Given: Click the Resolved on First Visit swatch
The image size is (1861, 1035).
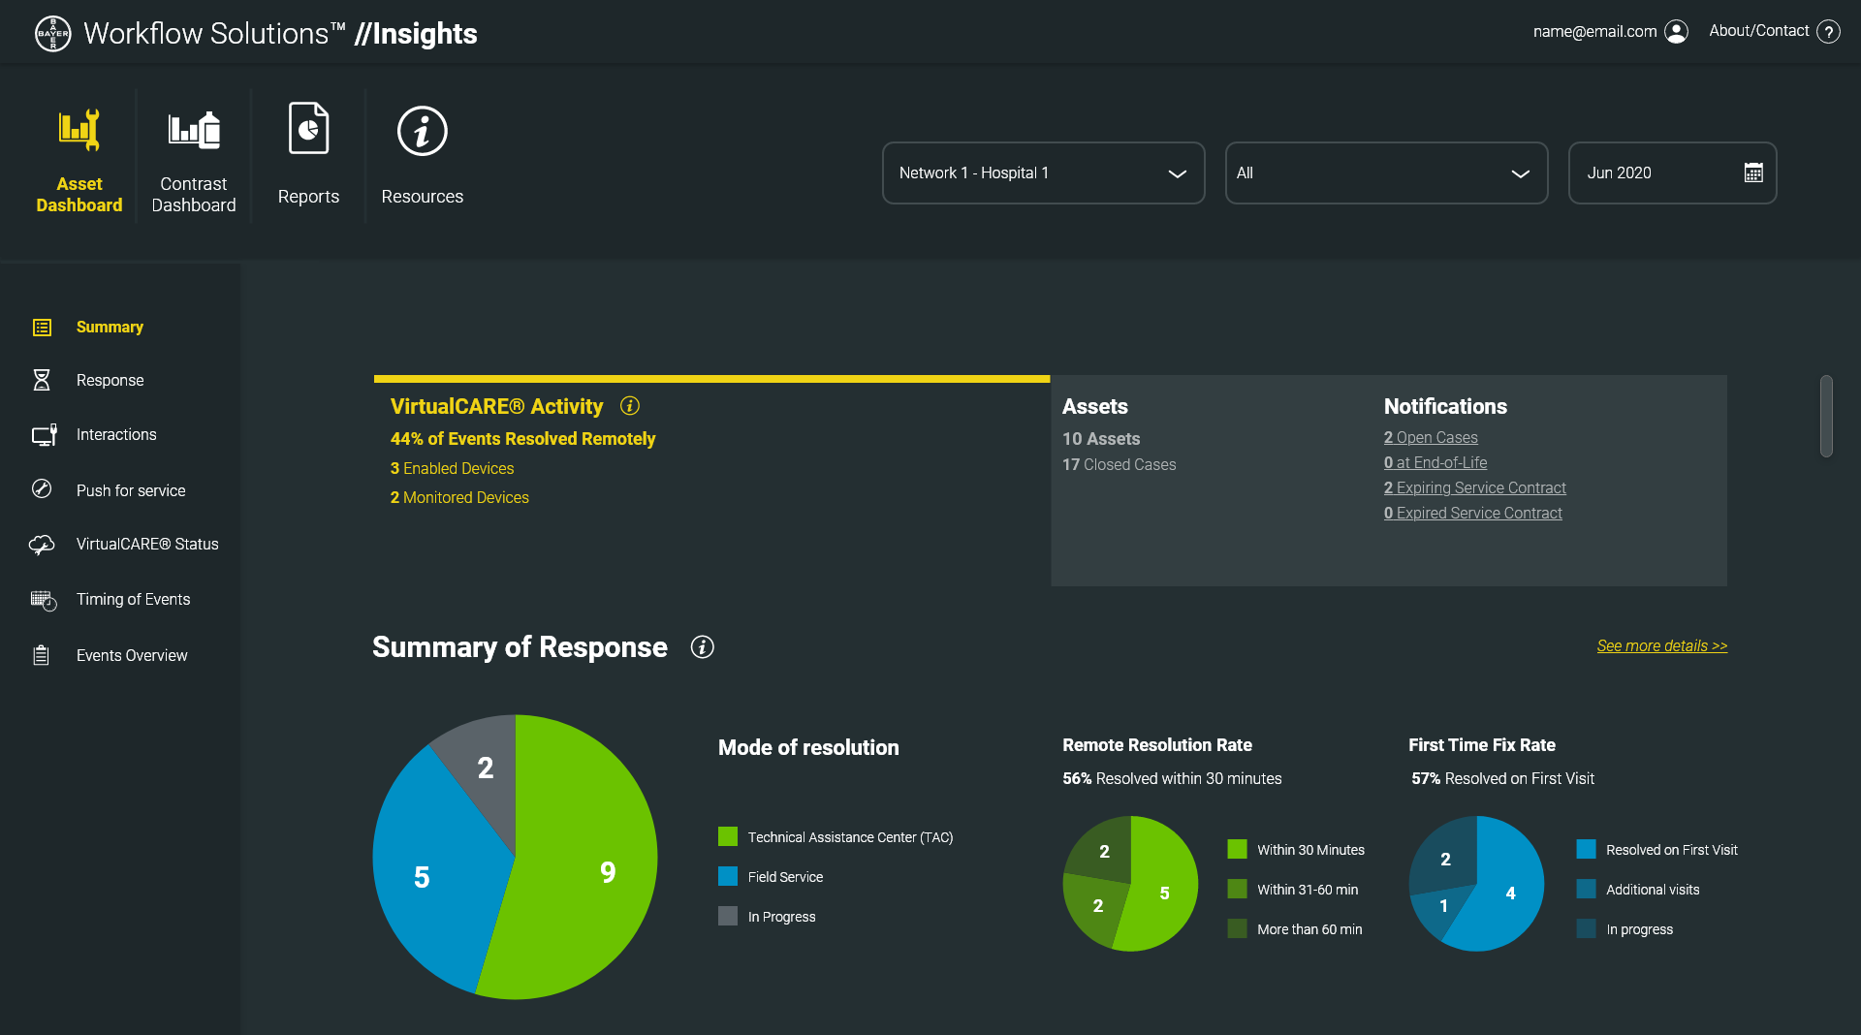Looking at the screenshot, I should tap(1586, 849).
